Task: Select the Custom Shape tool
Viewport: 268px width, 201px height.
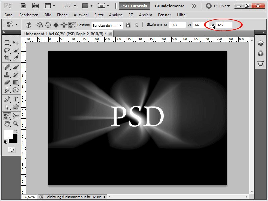Action: (16, 107)
